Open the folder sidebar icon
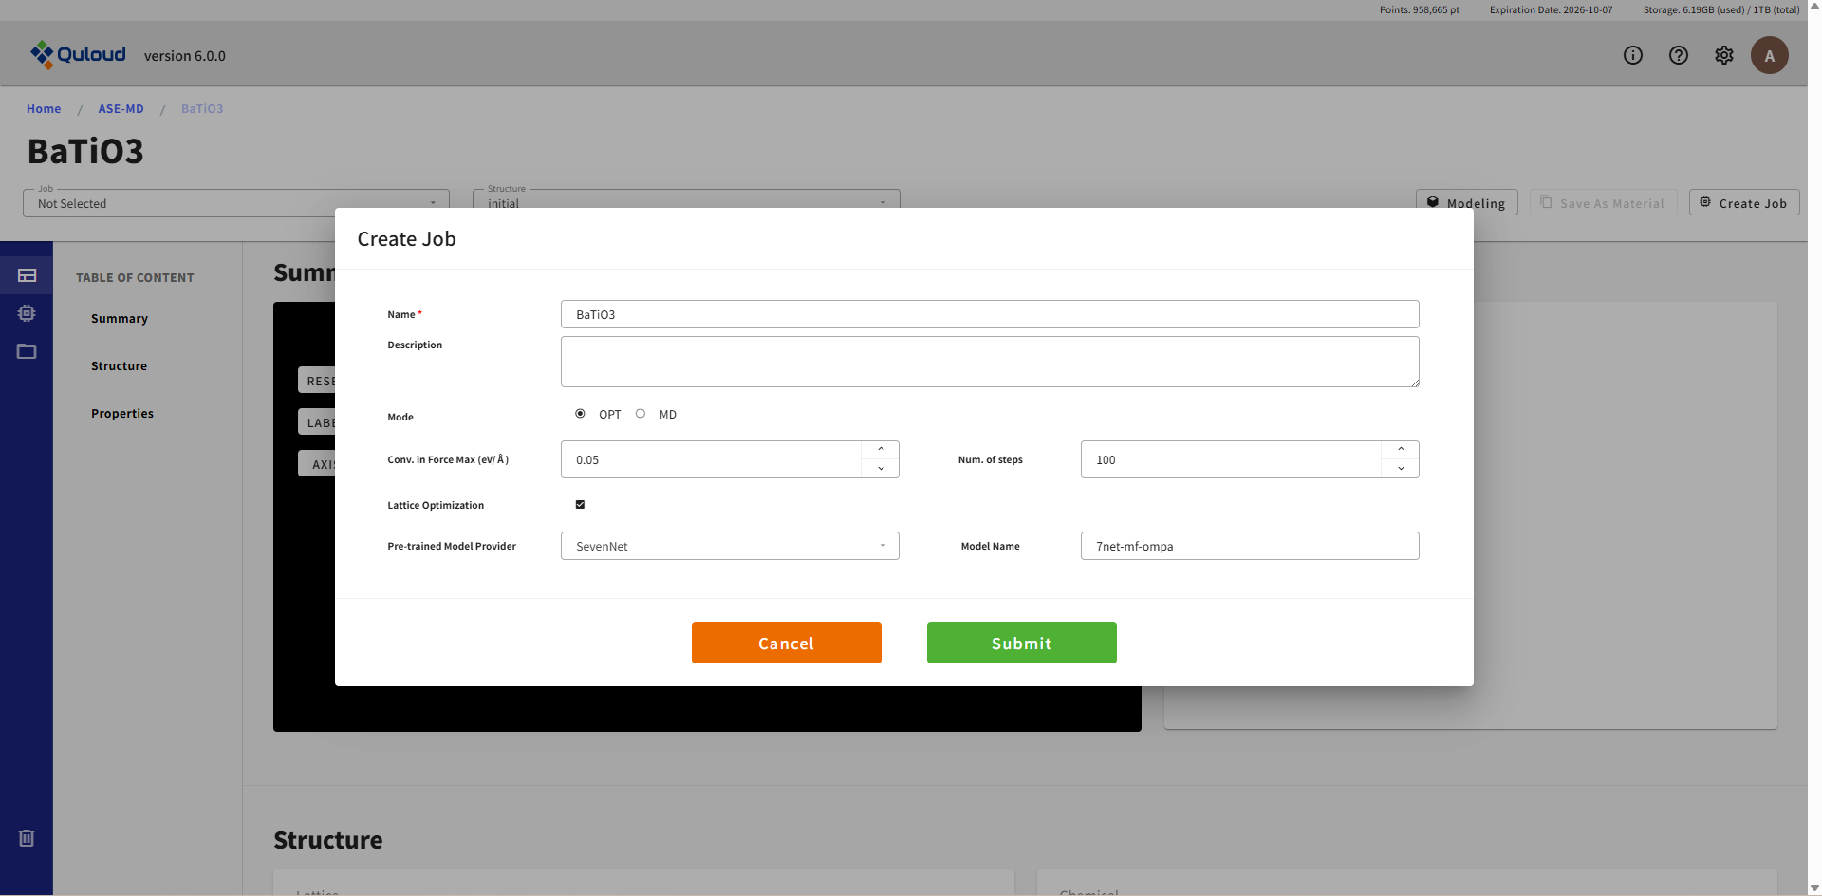 point(27,351)
